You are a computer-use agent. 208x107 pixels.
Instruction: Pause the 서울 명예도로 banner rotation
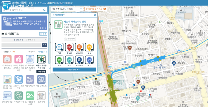click(x=43, y=28)
